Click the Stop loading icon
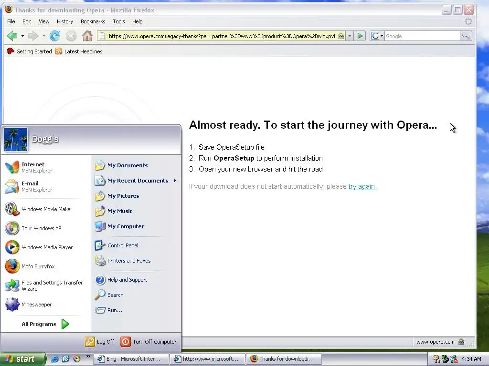489x366 pixels. tap(71, 36)
